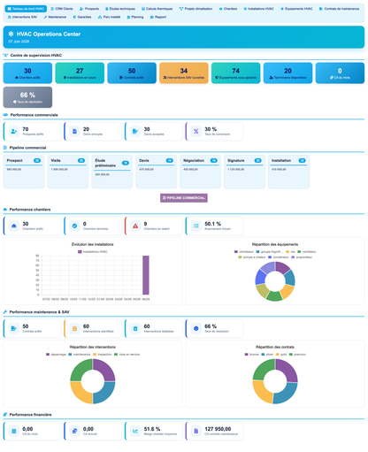Screen dimensions: 368x452
Task: Click the purple 06/26 bar in installations chart
Action: click(146, 275)
